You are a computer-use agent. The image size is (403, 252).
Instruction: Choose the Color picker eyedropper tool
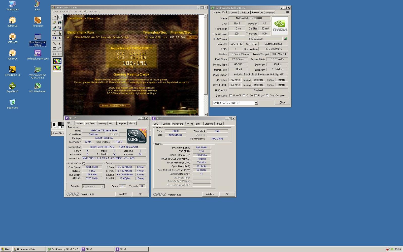pos(54,28)
